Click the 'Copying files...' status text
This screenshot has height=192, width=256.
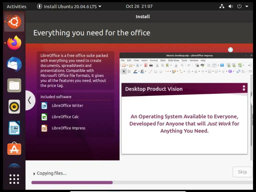[51, 173]
